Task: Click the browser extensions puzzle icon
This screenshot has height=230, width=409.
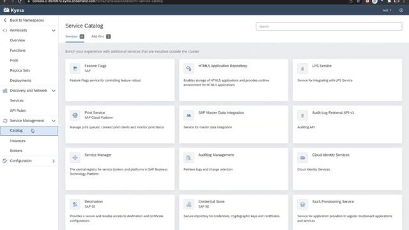Action: [389, 1]
